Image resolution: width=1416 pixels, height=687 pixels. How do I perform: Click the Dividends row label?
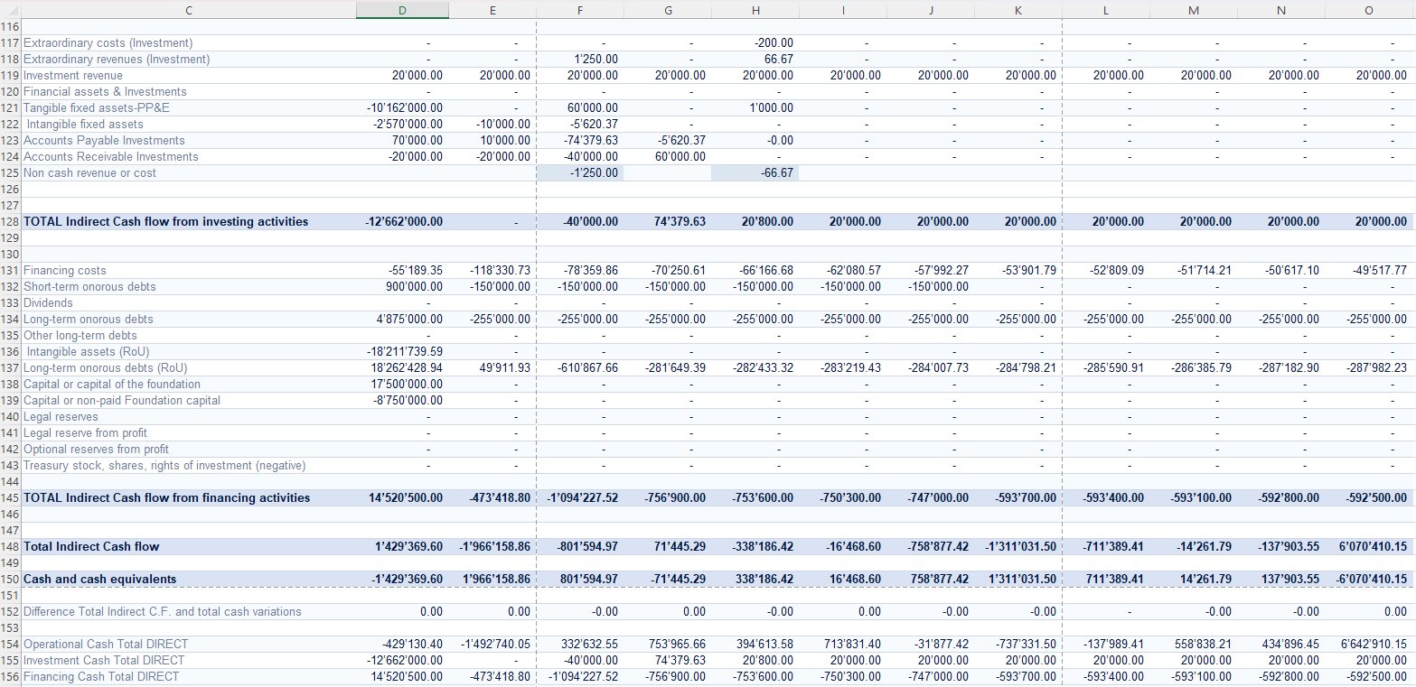[x=52, y=302]
